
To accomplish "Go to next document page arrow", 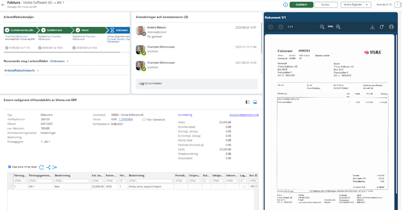I will tap(281, 27).
